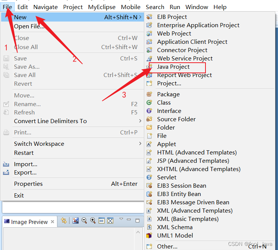Open the Search menu
Screen dimensions: 278x250
tap(155, 7)
